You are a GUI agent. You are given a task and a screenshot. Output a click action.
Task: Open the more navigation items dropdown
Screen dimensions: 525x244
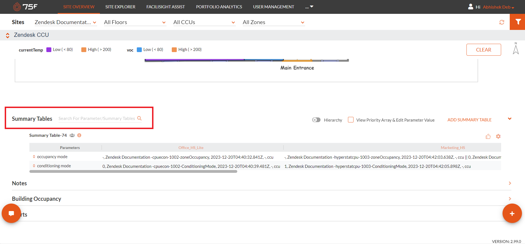(309, 7)
